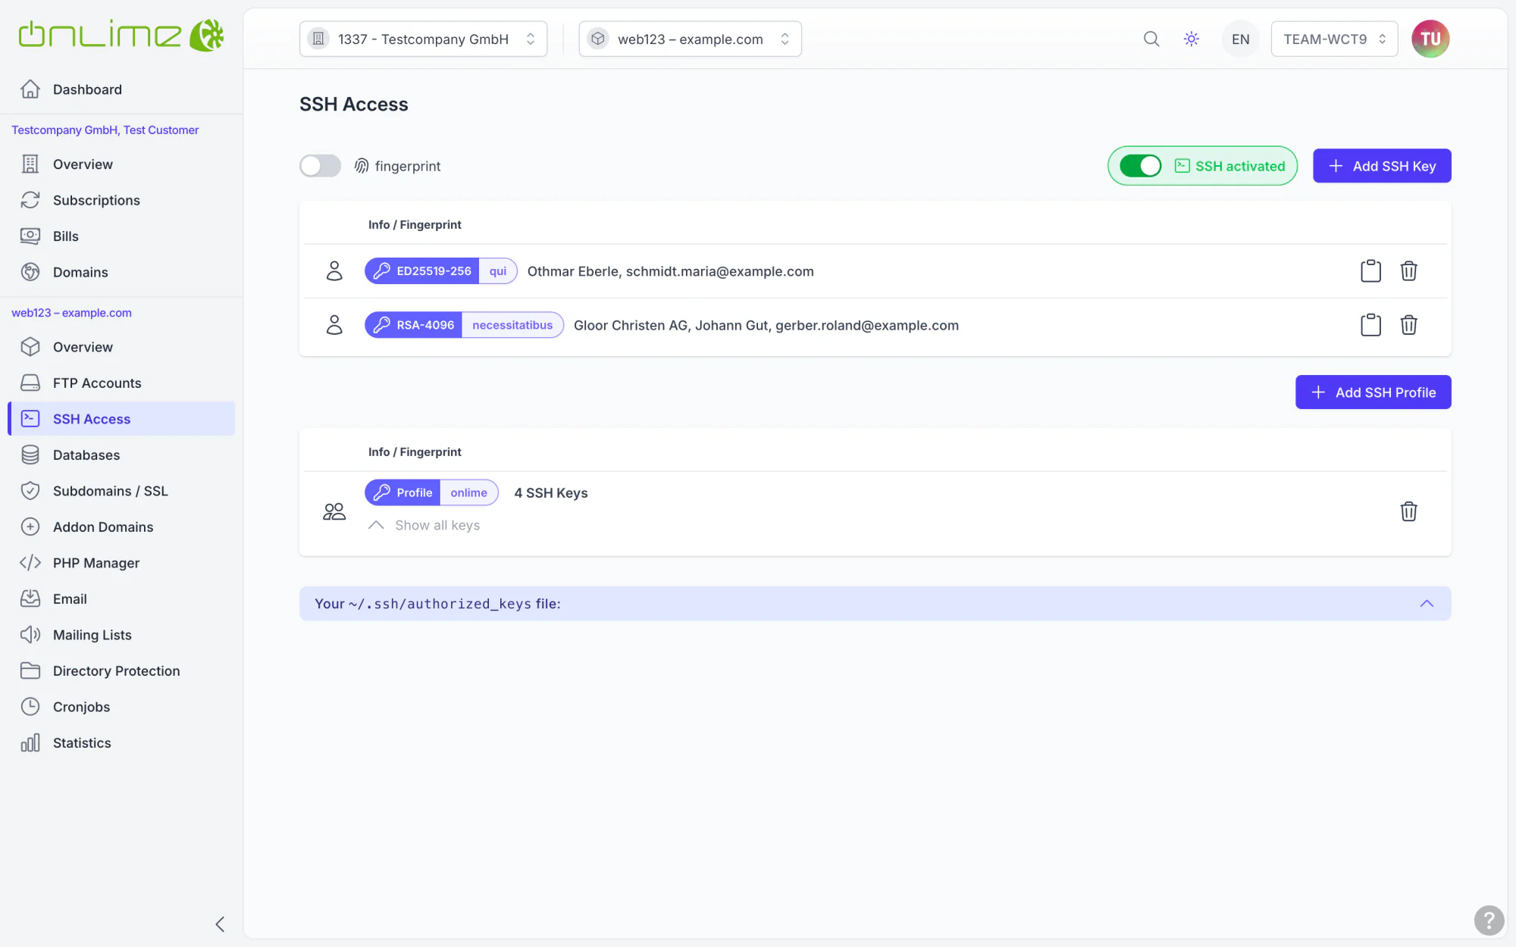Click the user icon of Othmar Eberle row
This screenshot has width=1516, height=947.
pos(334,271)
